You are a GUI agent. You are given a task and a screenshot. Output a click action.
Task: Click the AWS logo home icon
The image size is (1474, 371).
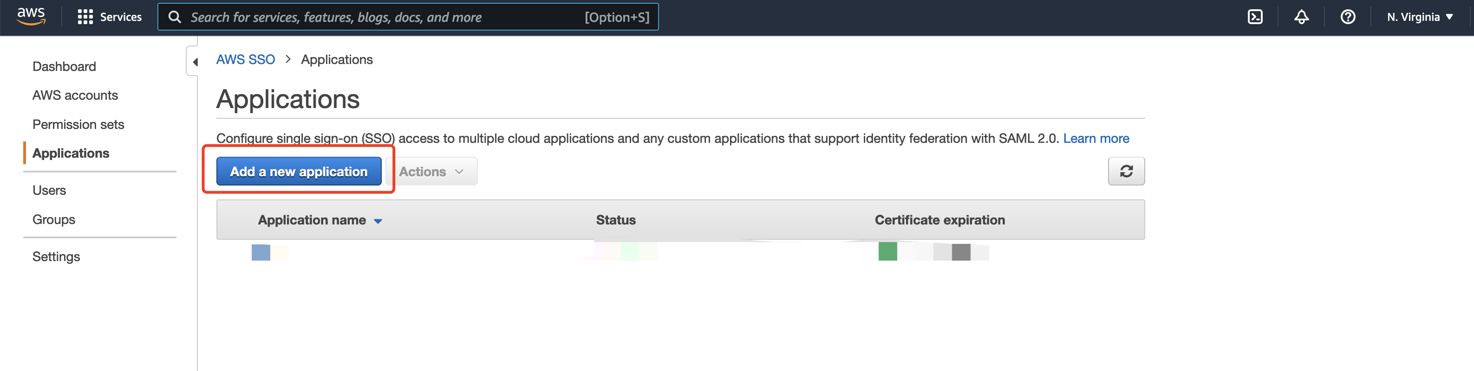31,17
